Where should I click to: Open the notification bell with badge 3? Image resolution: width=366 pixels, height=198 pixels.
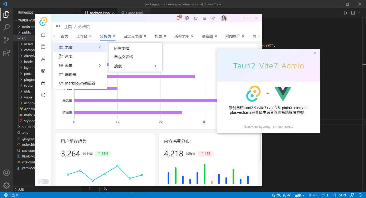[x=178, y=18]
